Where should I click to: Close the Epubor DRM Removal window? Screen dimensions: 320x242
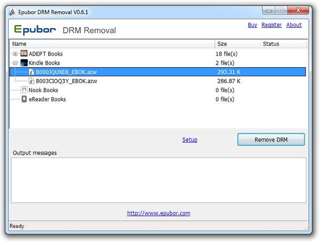298,10
